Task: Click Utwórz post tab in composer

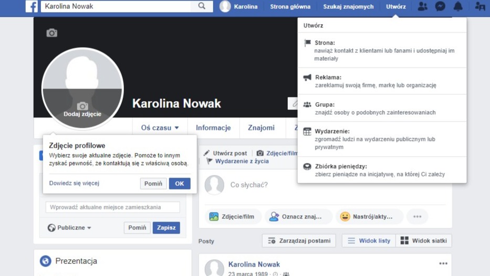Action: [225, 153]
